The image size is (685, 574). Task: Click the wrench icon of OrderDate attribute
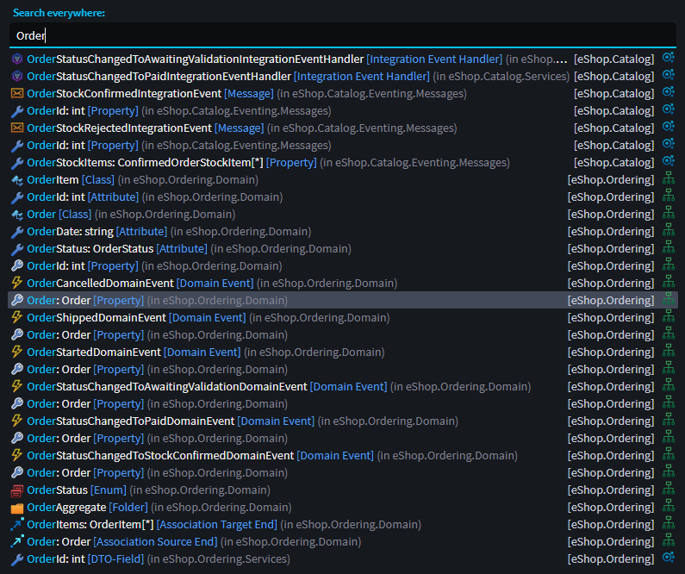pos(16,232)
